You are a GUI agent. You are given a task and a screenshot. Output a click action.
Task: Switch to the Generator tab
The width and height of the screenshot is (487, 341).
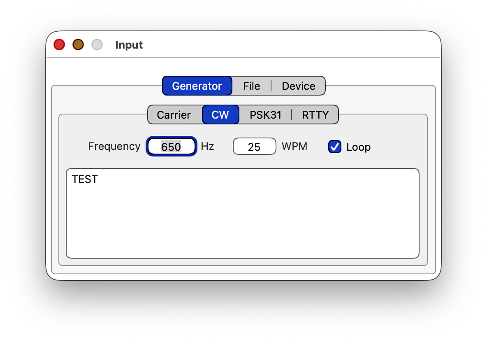coord(197,86)
